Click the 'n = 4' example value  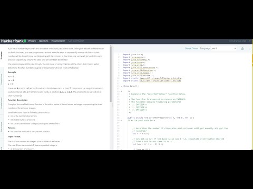tap(11, 77)
